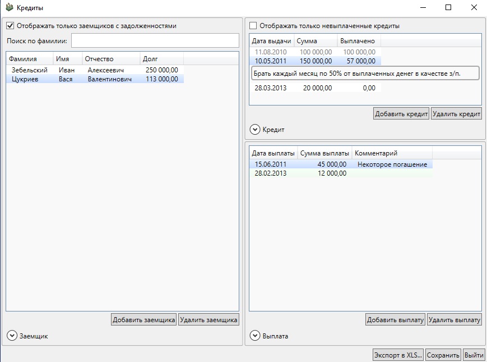Click 'Удалить кредит' button
This screenshot has width=487, height=362.
pyautogui.click(x=456, y=114)
